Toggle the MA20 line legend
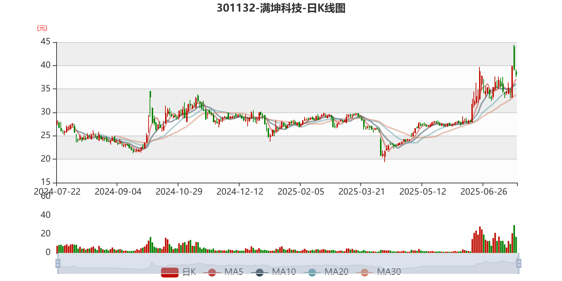Viewport: 562px width, 281px height. tap(326, 272)
